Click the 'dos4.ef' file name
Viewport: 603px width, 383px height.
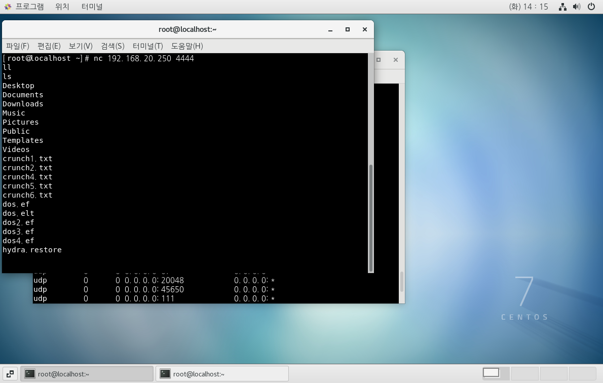point(18,241)
